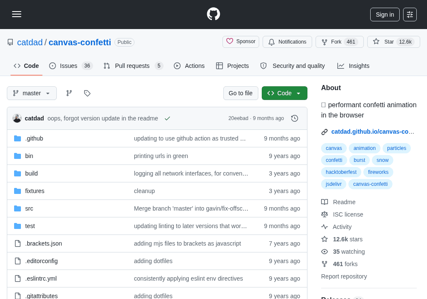
Task: Open Issues count badge 36
Action: [x=87, y=66]
